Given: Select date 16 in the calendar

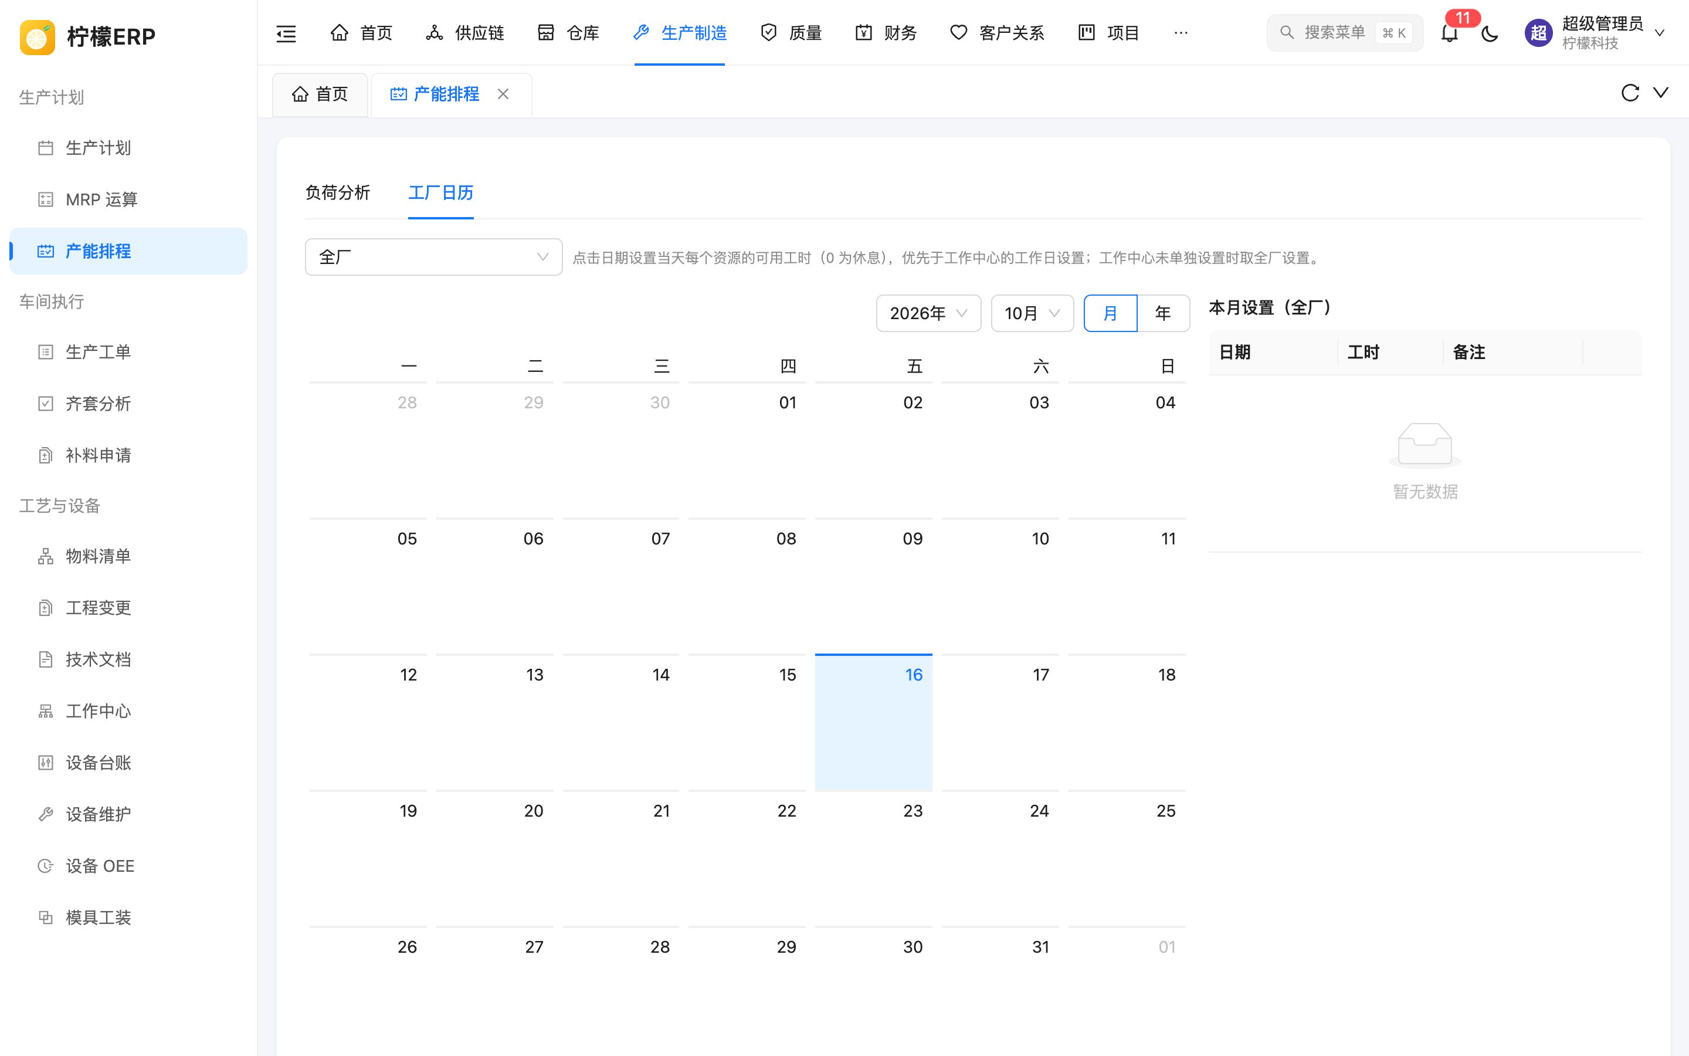Looking at the screenshot, I should [x=873, y=722].
